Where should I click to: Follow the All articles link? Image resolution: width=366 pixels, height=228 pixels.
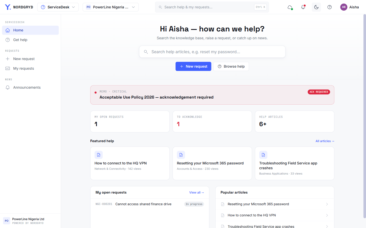click(325, 141)
